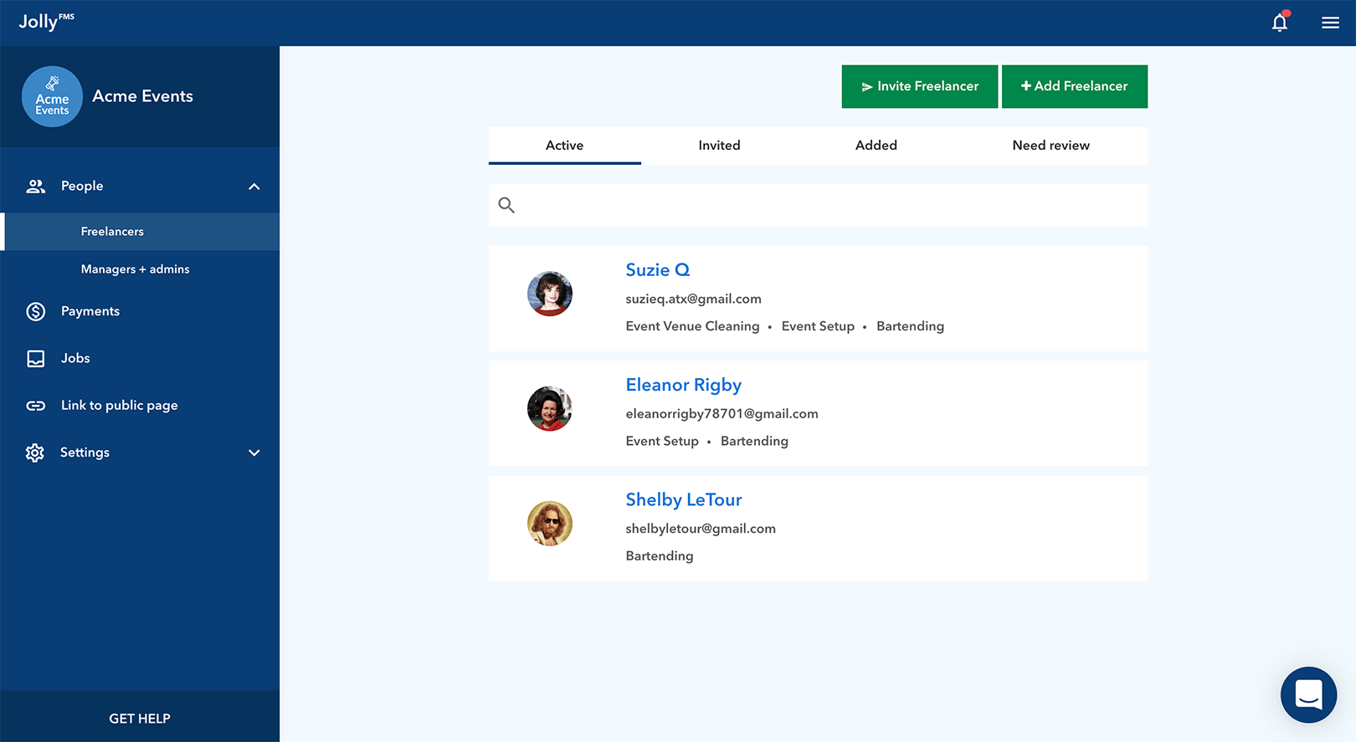1356x742 pixels.
Task: Click Eleanor Rigby's avatar photo
Action: [x=550, y=408]
